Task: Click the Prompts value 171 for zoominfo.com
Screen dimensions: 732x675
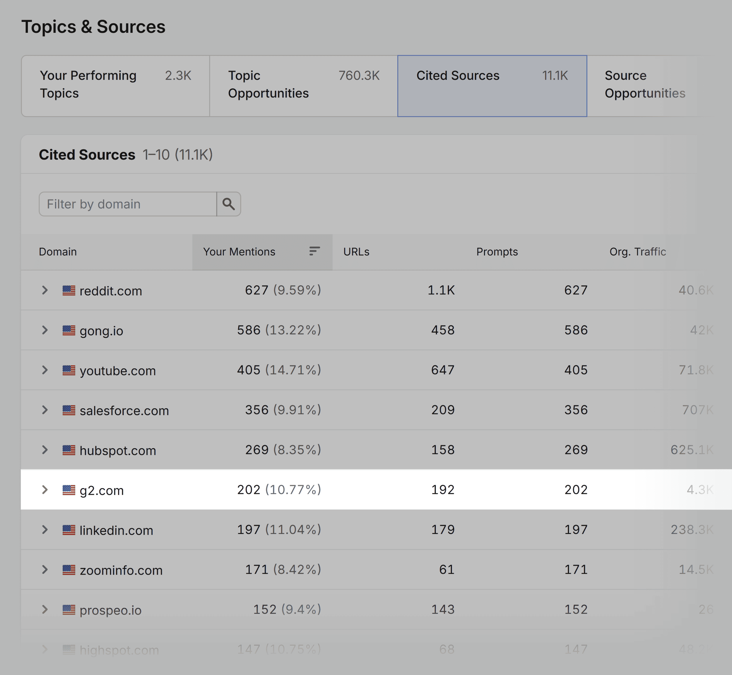Action: [x=576, y=569]
